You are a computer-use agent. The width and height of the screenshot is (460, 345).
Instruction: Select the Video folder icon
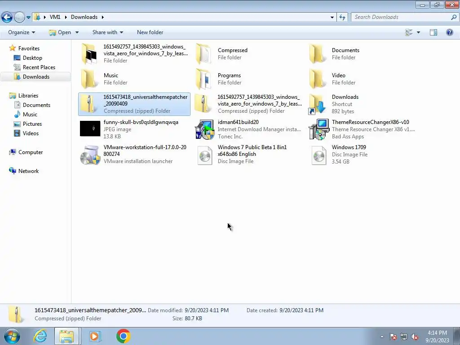point(318,79)
